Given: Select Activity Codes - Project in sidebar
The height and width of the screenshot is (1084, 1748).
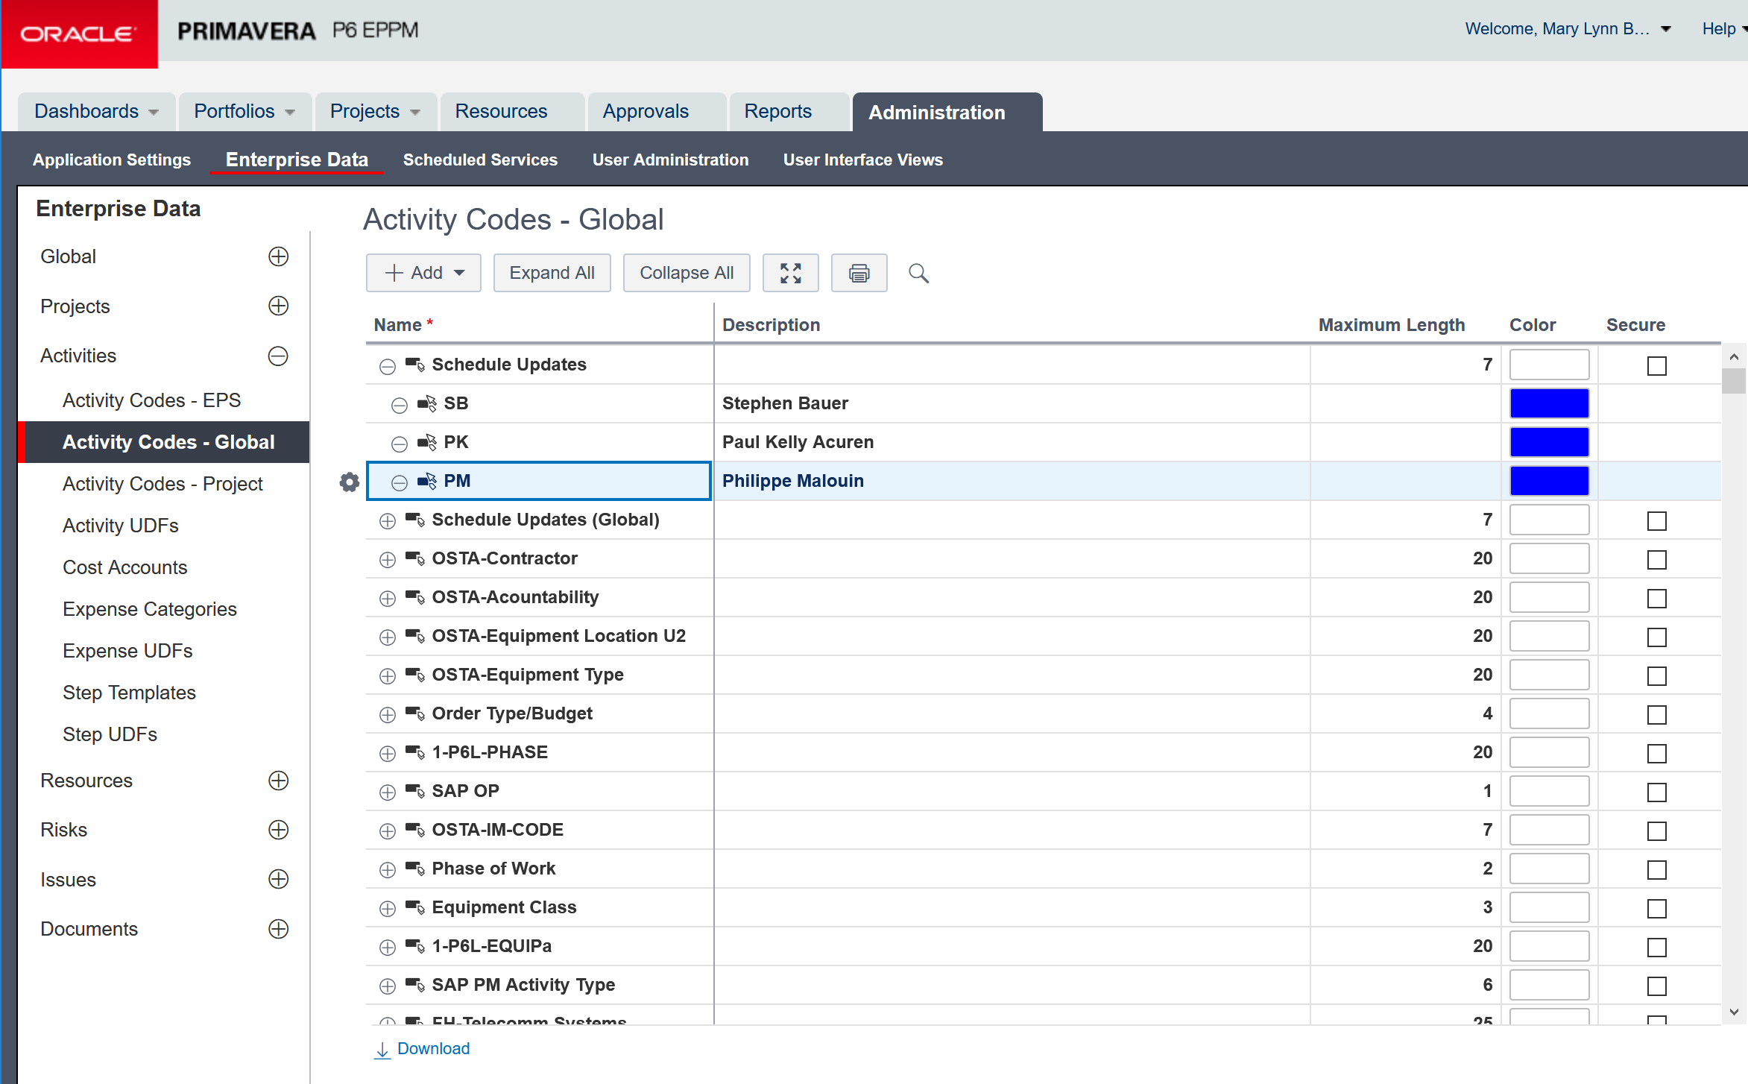Looking at the screenshot, I should (163, 484).
